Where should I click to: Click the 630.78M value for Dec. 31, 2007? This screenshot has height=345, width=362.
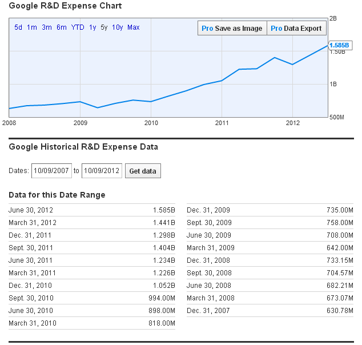click(x=340, y=311)
